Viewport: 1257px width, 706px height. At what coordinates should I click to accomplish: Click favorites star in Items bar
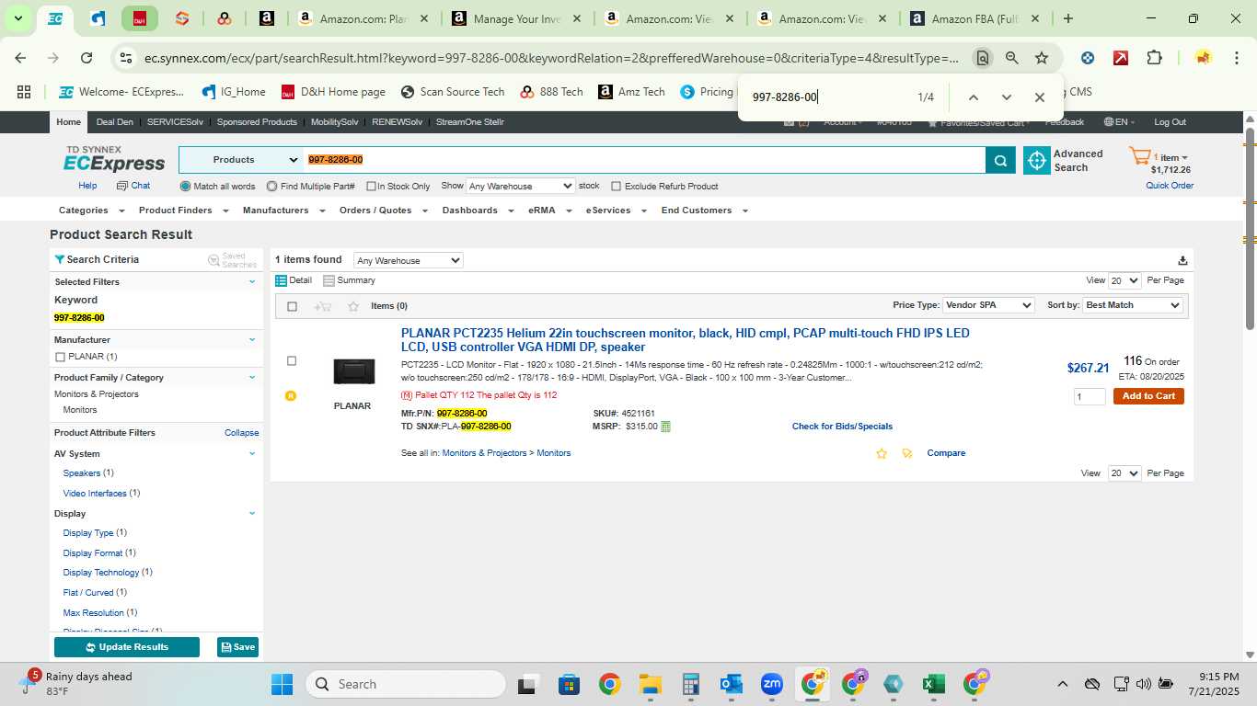pyautogui.click(x=353, y=306)
